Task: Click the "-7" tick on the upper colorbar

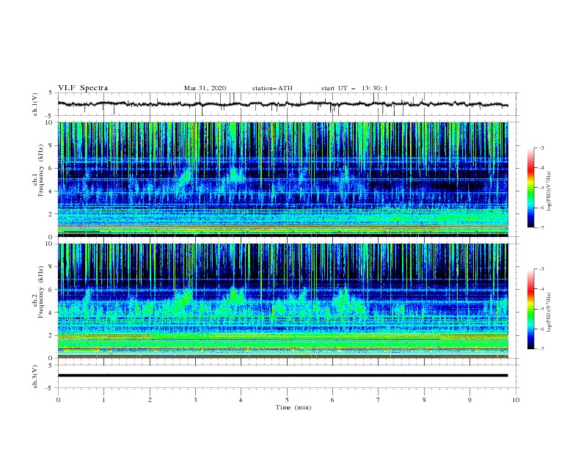Action: pos(541,227)
